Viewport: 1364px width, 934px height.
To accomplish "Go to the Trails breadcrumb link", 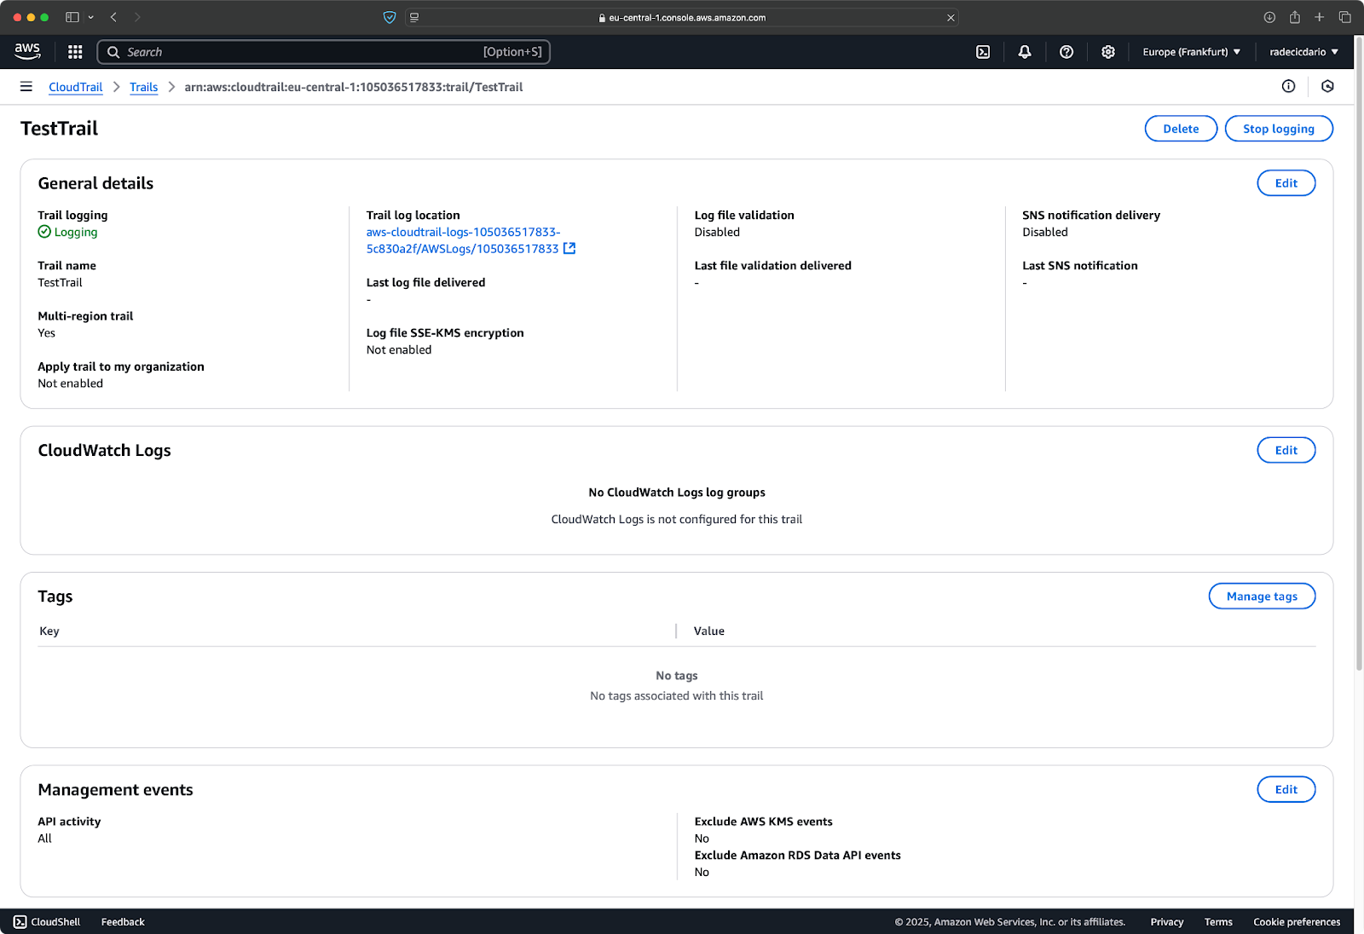I will [x=143, y=87].
